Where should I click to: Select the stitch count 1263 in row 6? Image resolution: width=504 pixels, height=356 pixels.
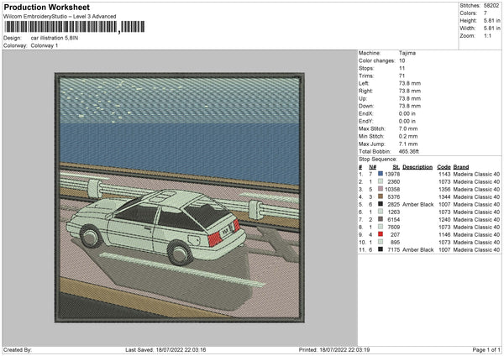click(x=394, y=212)
